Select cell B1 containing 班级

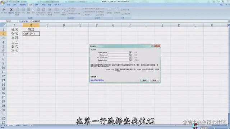pyautogui.click(x=31, y=29)
